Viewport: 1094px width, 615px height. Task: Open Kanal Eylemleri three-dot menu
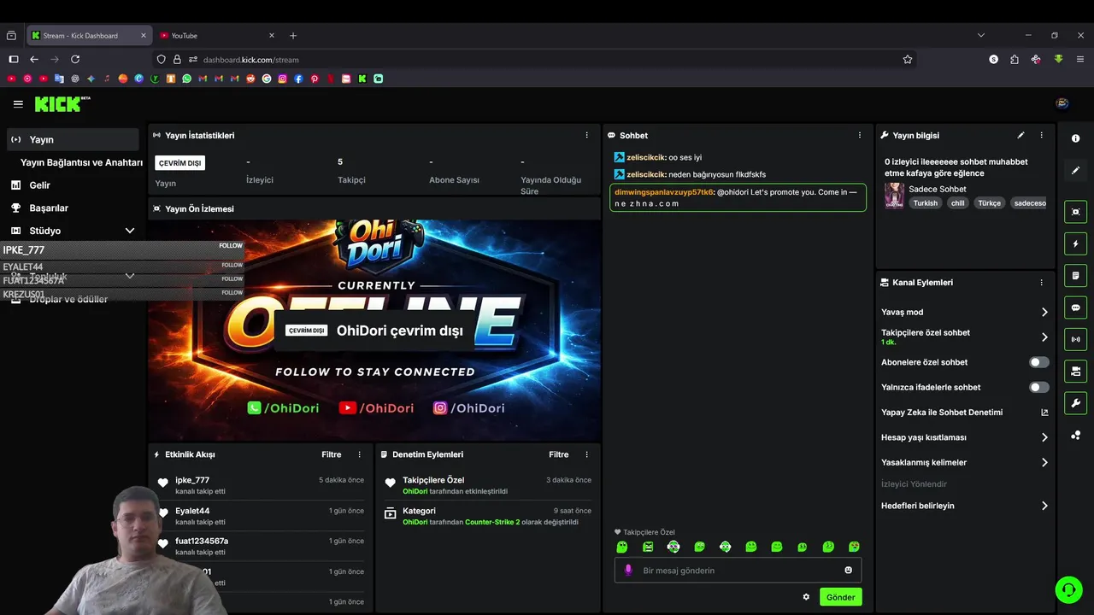click(1041, 282)
